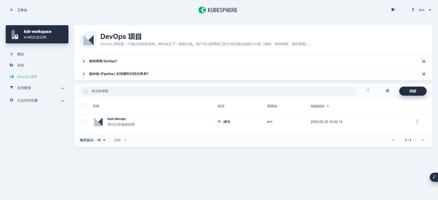Open the 每页显示 10 page-size dropdown
The width and height of the screenshot is (438, 200).
(x=93, y=140)
